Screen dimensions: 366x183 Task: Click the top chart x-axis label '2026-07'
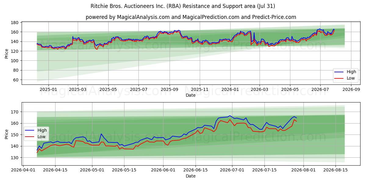320,90
